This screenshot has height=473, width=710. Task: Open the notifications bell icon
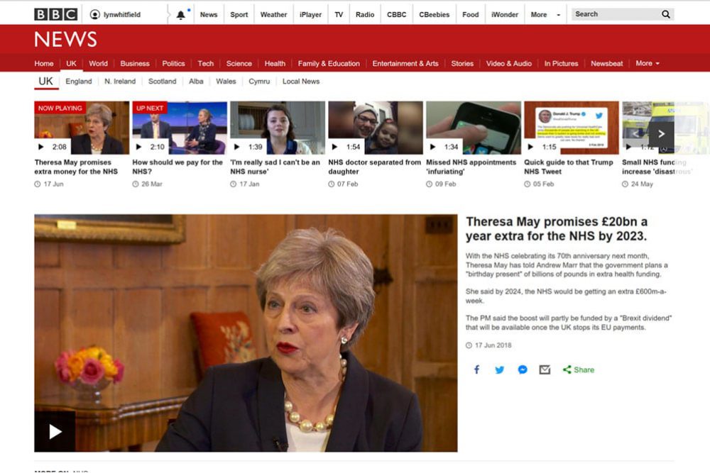click(x=180, y=15)
